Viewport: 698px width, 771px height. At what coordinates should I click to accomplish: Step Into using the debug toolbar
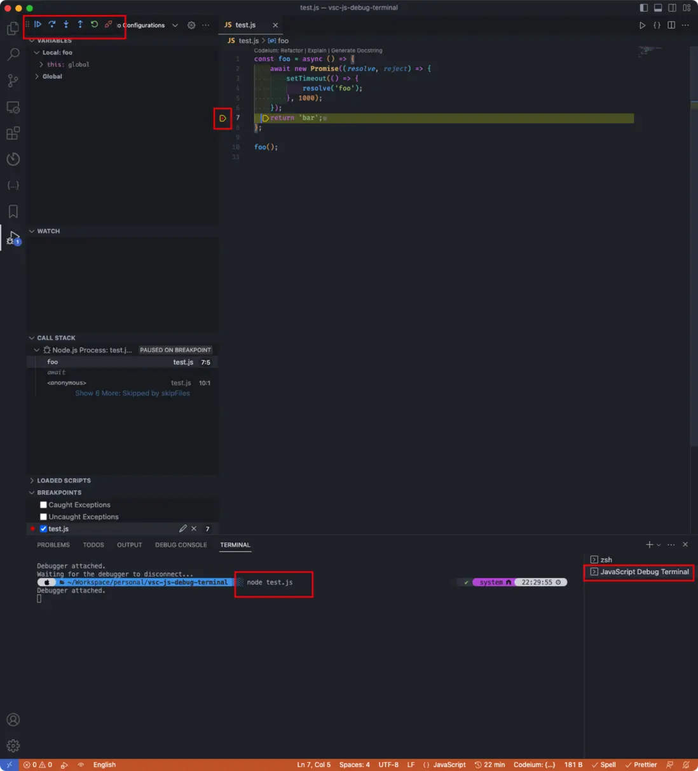(66, 25)
